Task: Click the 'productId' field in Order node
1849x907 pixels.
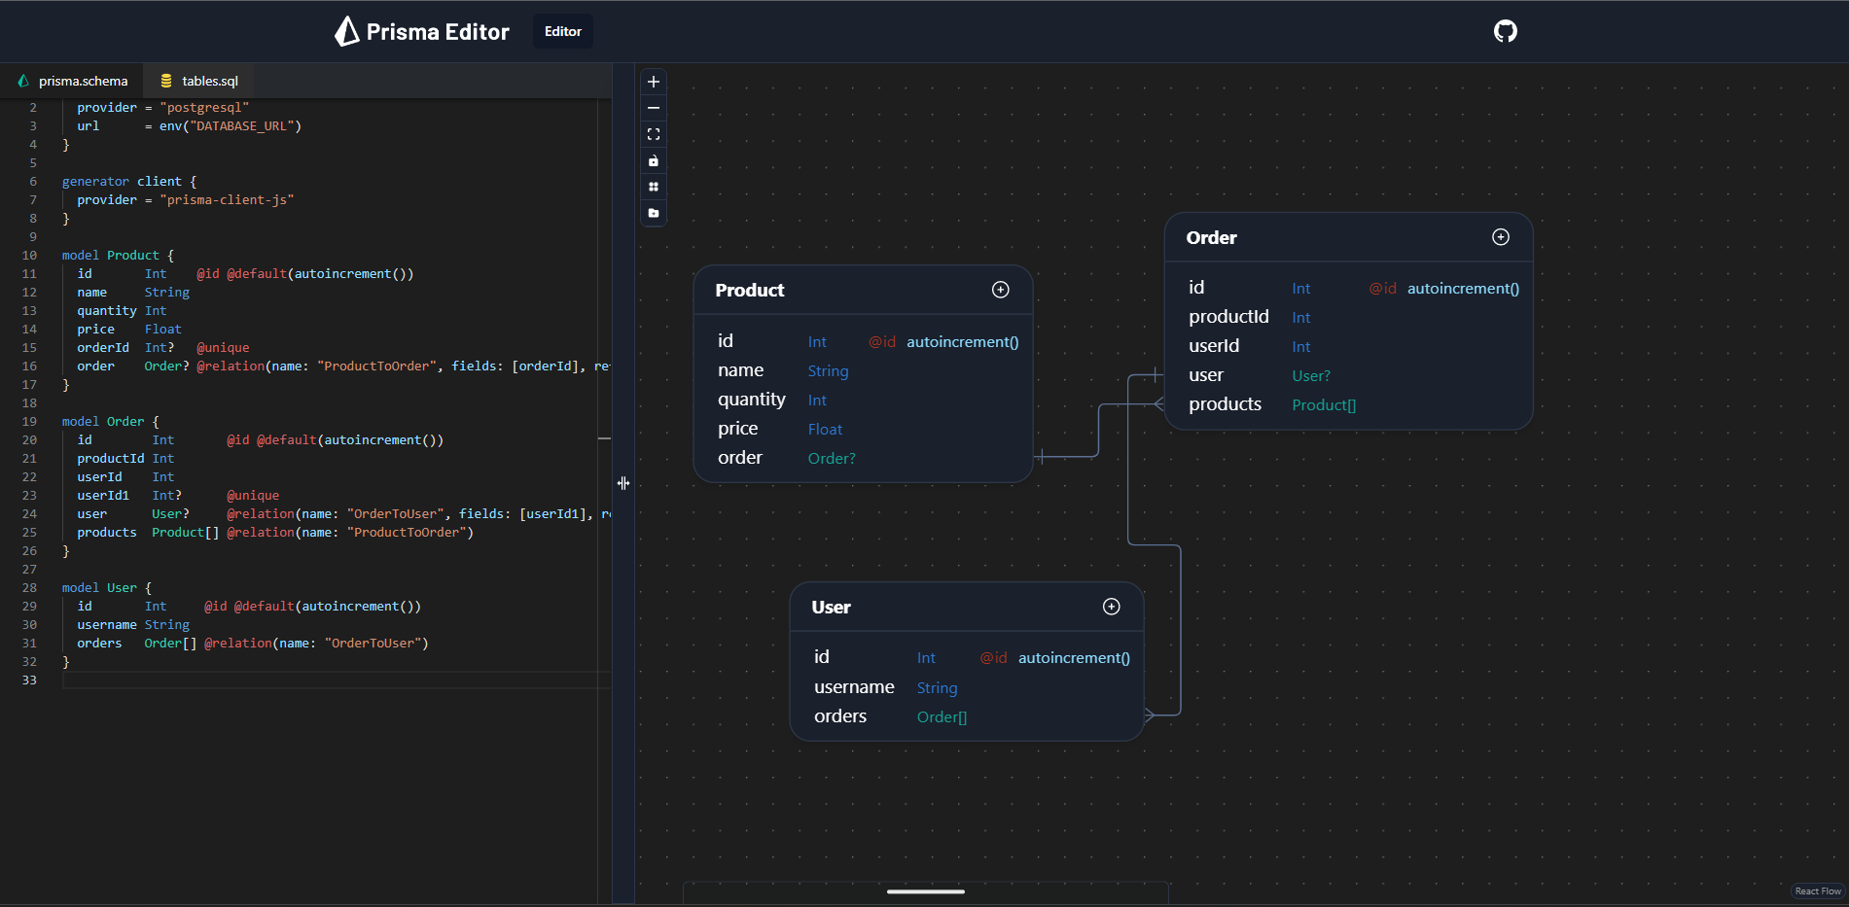Action: coord(1228,317)
